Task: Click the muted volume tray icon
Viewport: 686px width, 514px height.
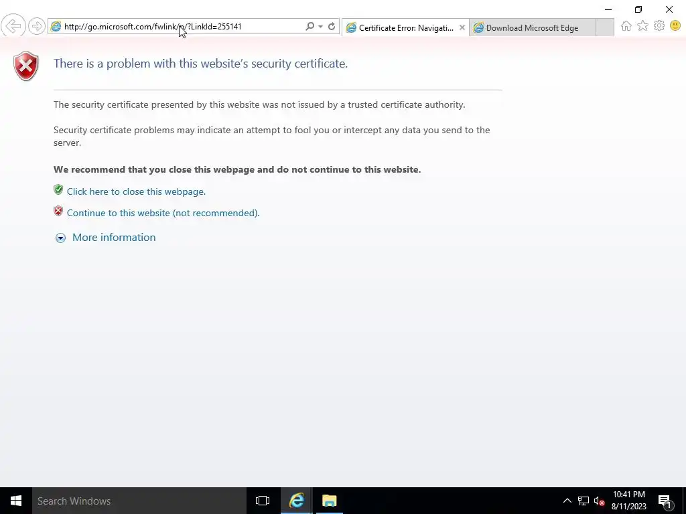Action: pos(599,501)
